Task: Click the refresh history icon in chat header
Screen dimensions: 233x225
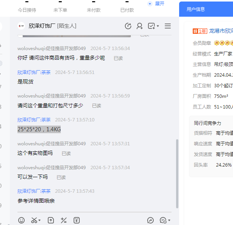Action: click(x=128, y=26)
